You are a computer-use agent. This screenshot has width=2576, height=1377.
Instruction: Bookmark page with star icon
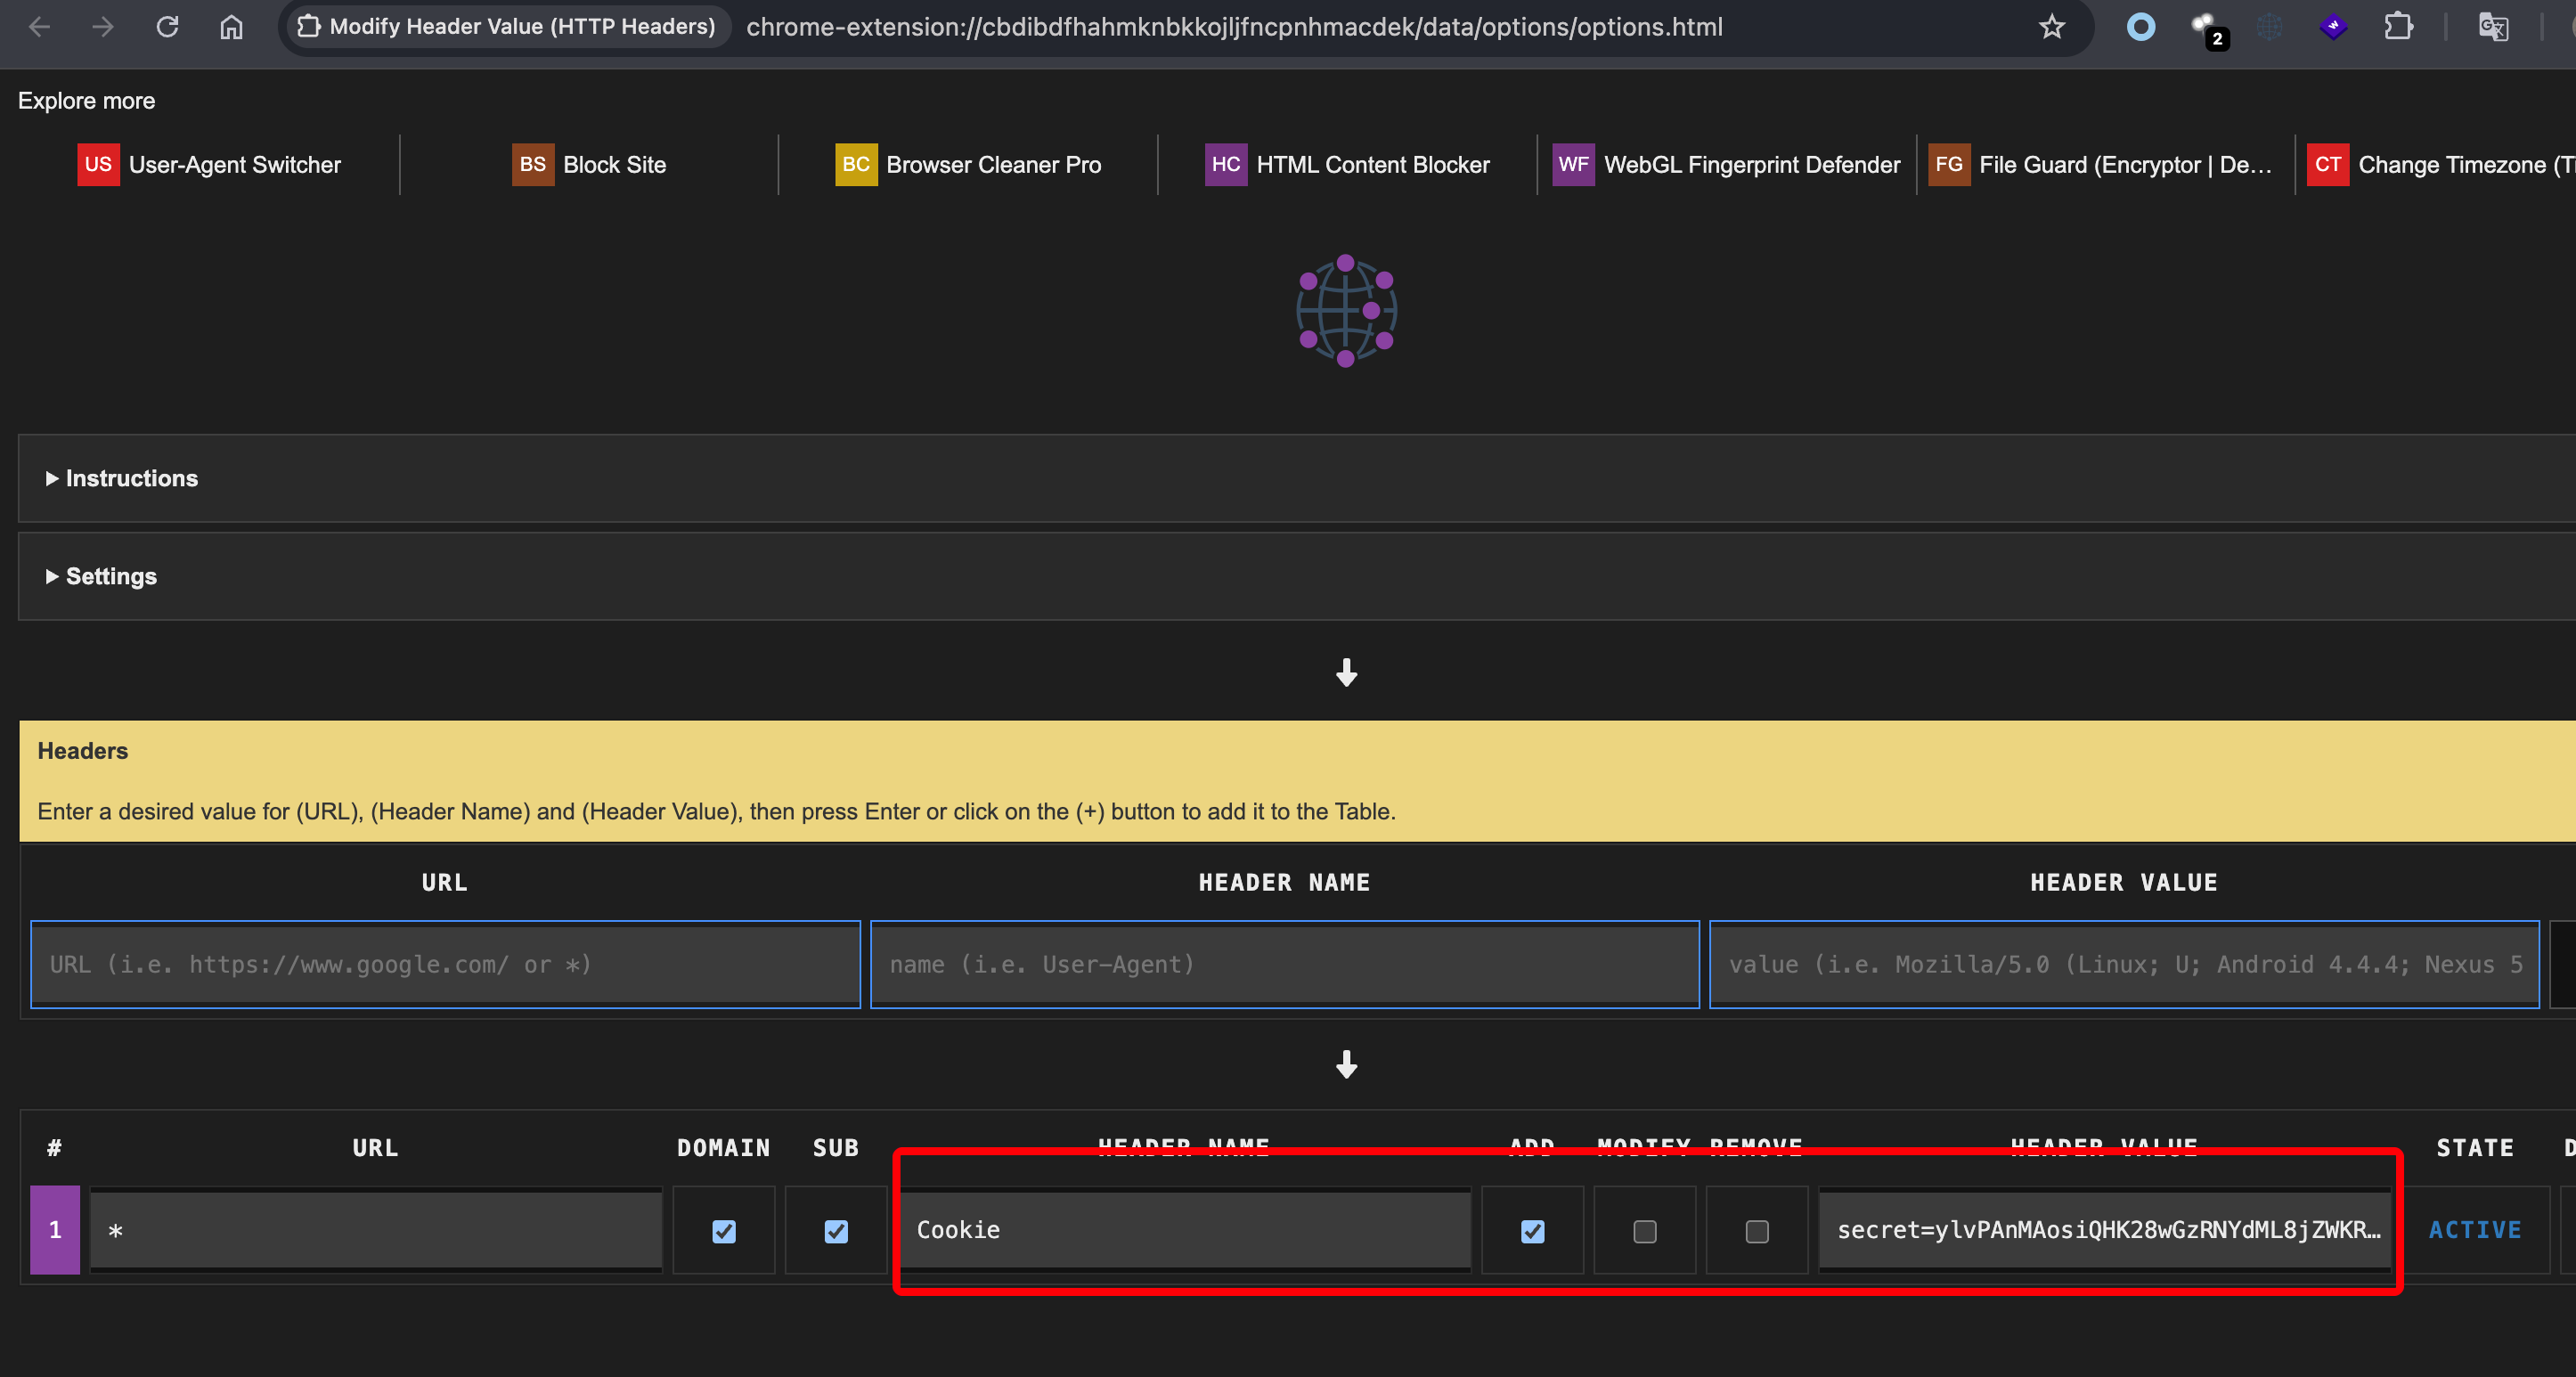point(2051,27)
